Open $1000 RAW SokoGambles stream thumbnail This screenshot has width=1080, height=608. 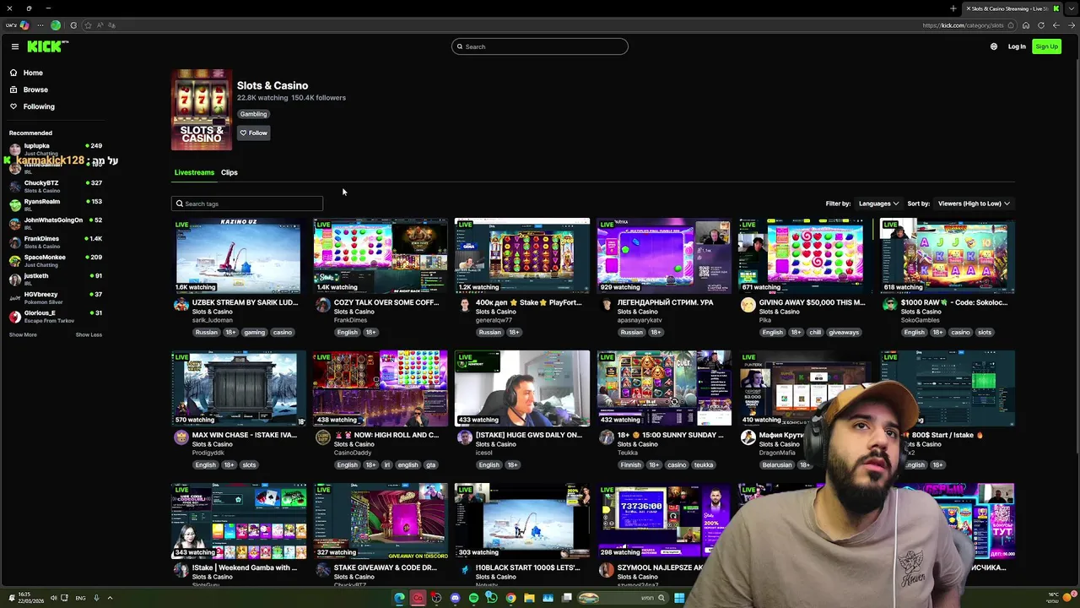(948, 256)
